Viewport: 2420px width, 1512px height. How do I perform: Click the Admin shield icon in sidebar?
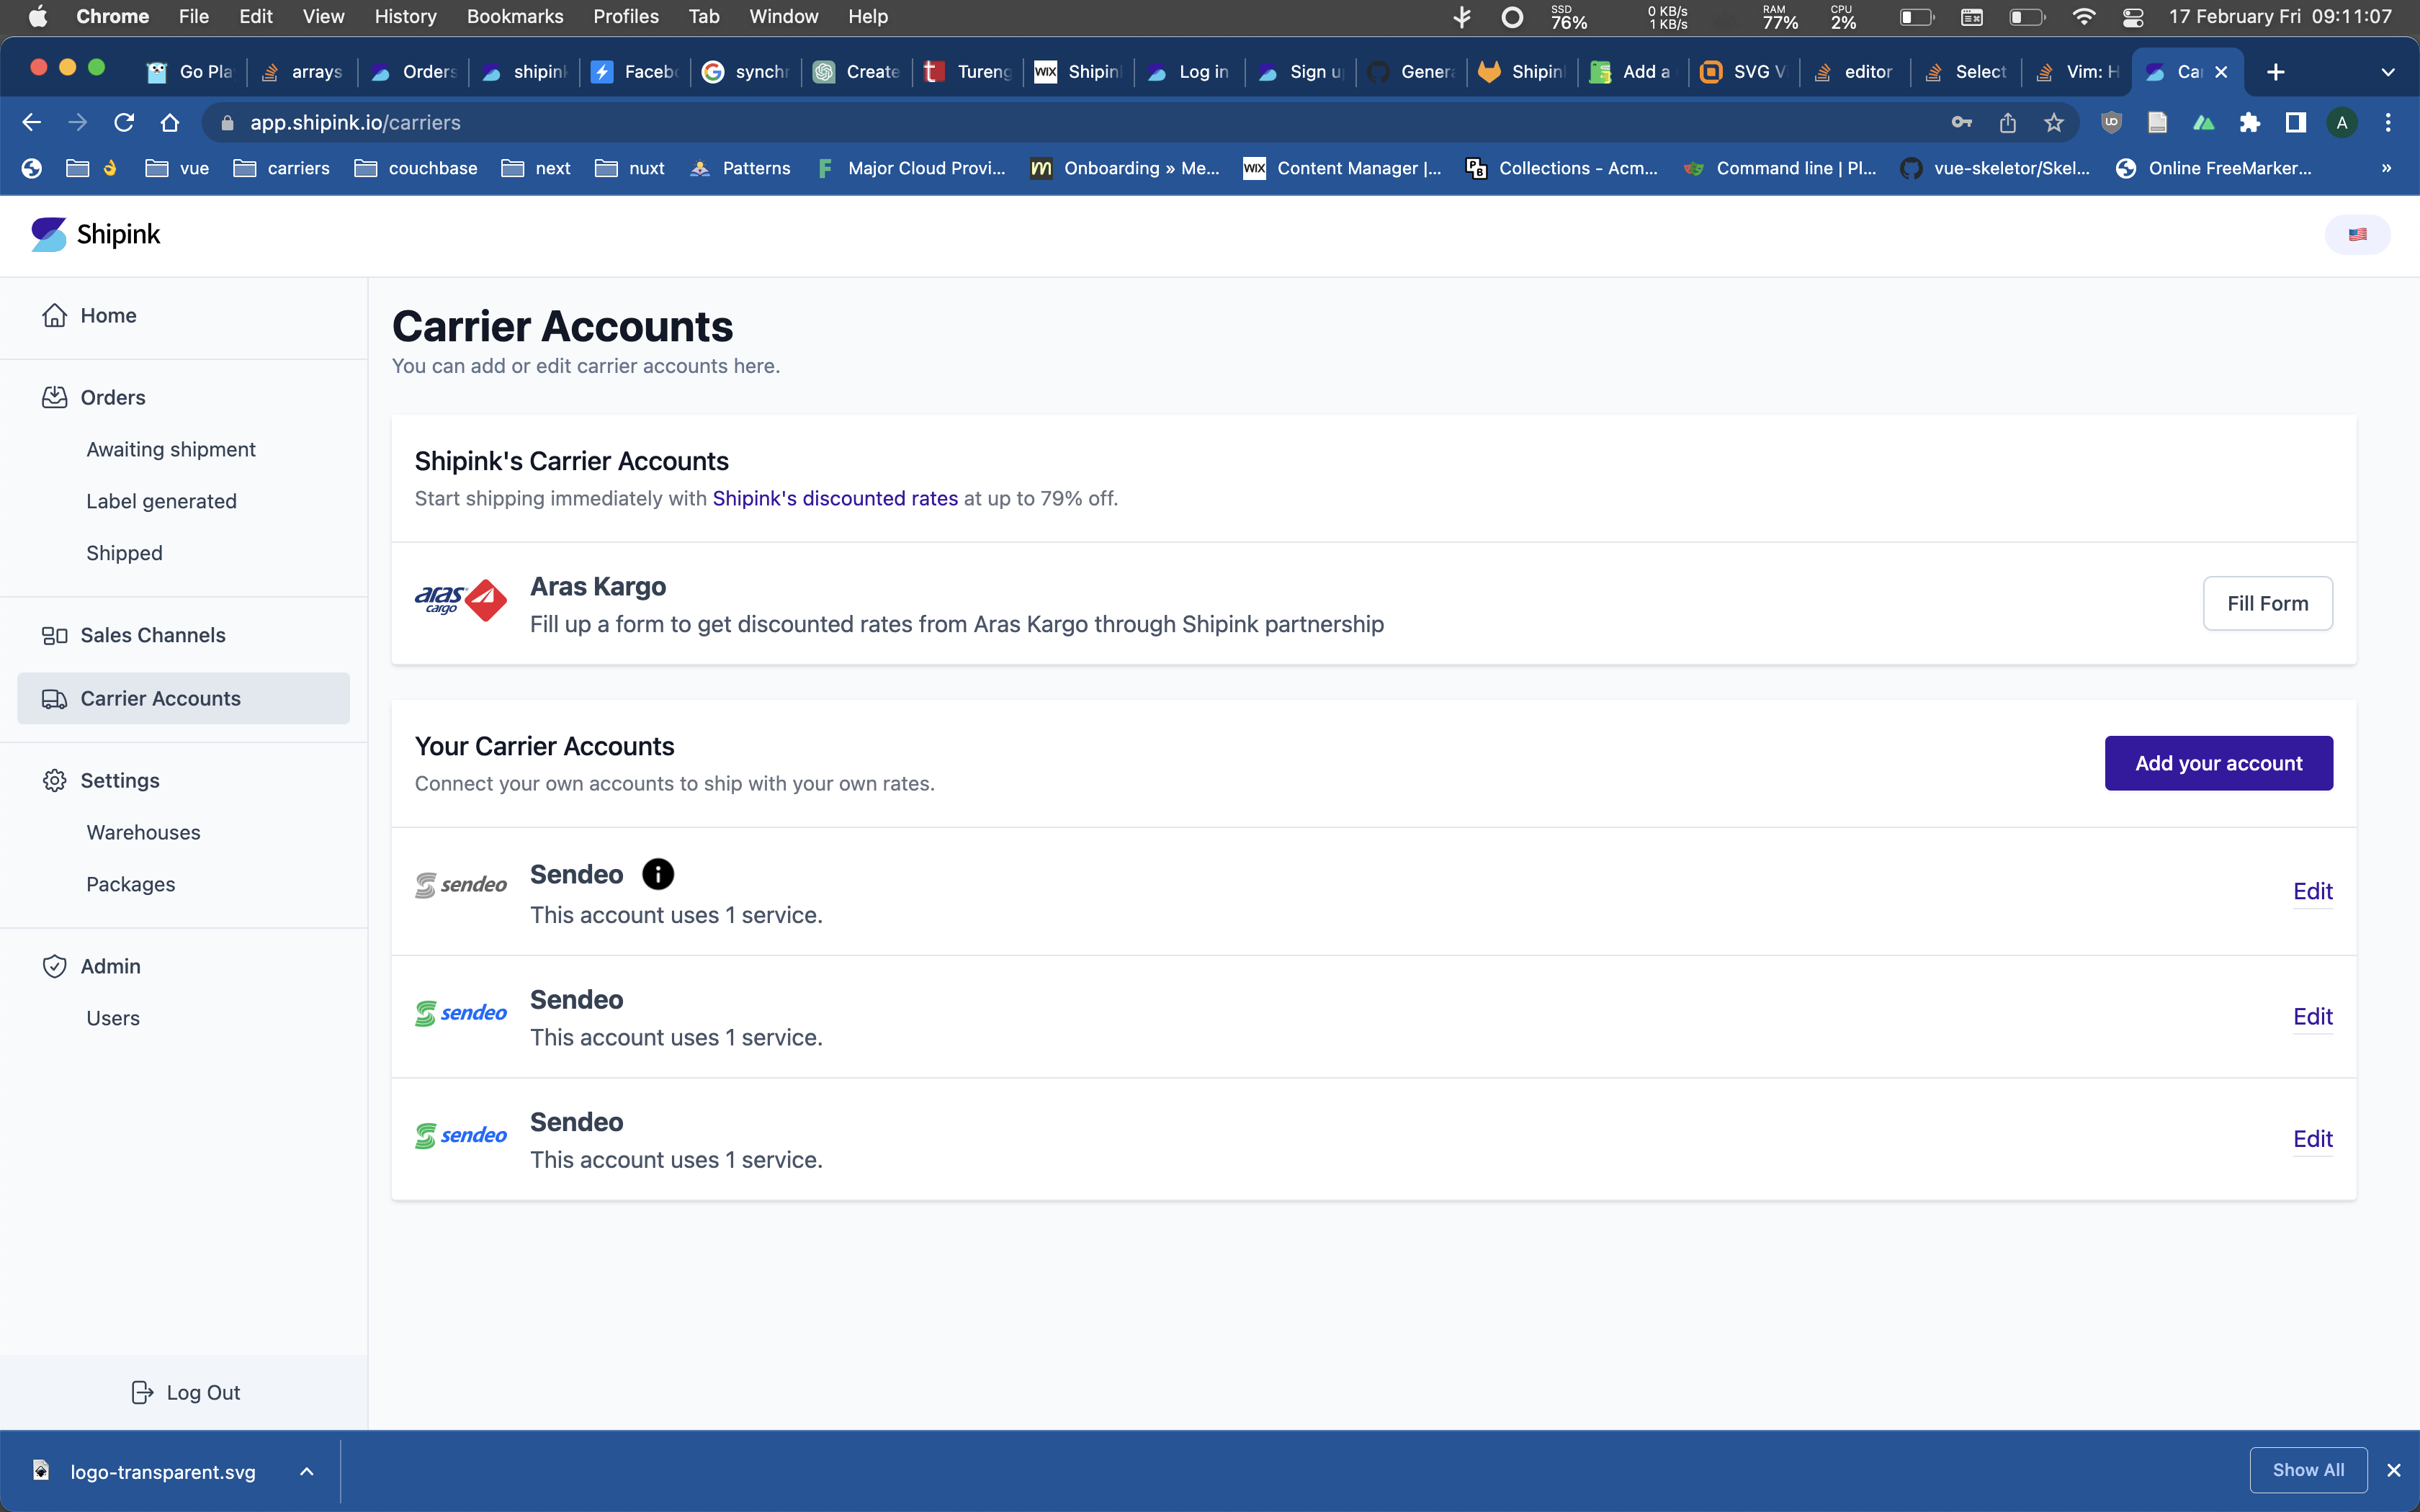click(x=55, y=966)
